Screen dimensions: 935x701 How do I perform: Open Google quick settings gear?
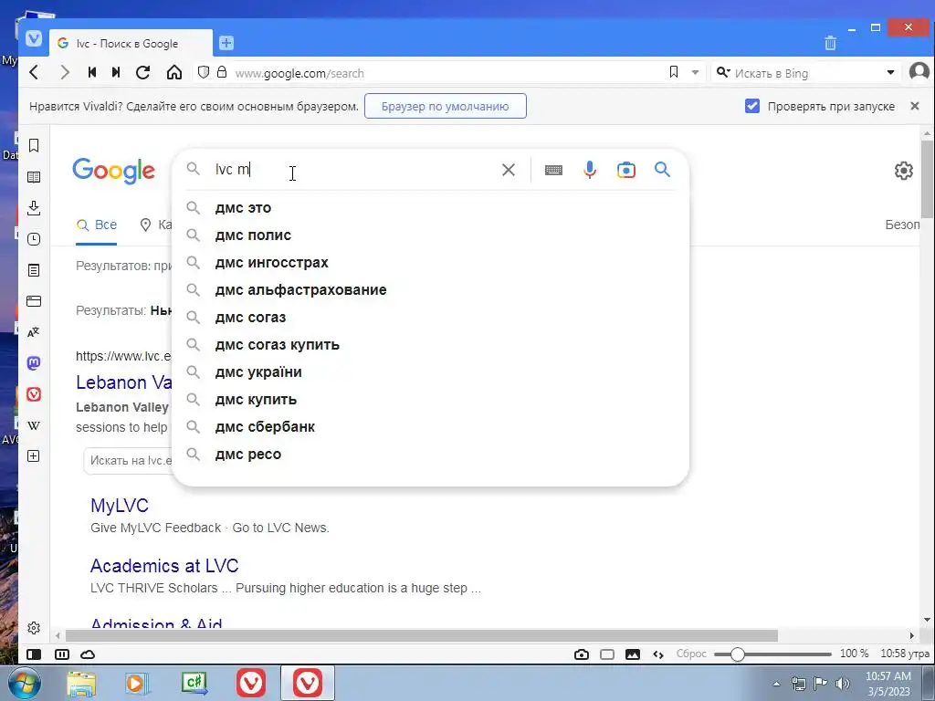click(904, 171)
